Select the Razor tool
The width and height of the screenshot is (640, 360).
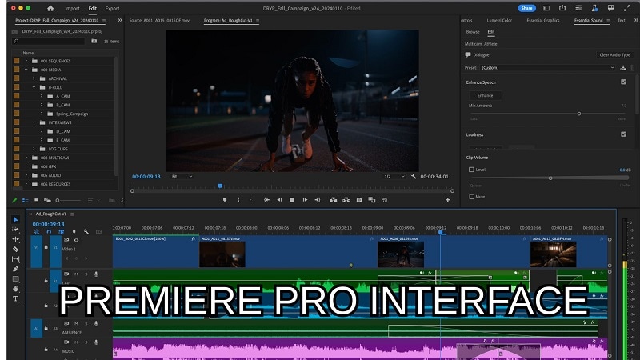(15, 249)
